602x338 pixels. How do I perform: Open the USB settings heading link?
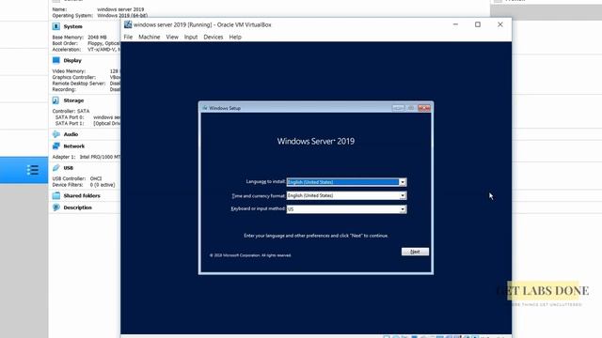tap(68, 168)
